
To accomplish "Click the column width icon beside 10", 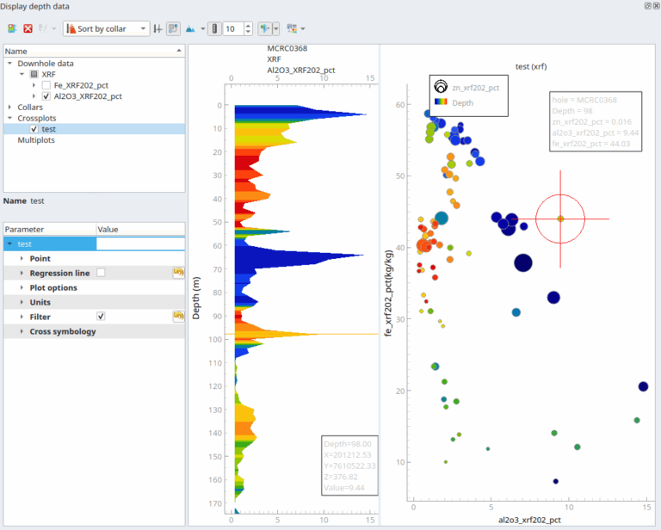I will pos(214,28).
